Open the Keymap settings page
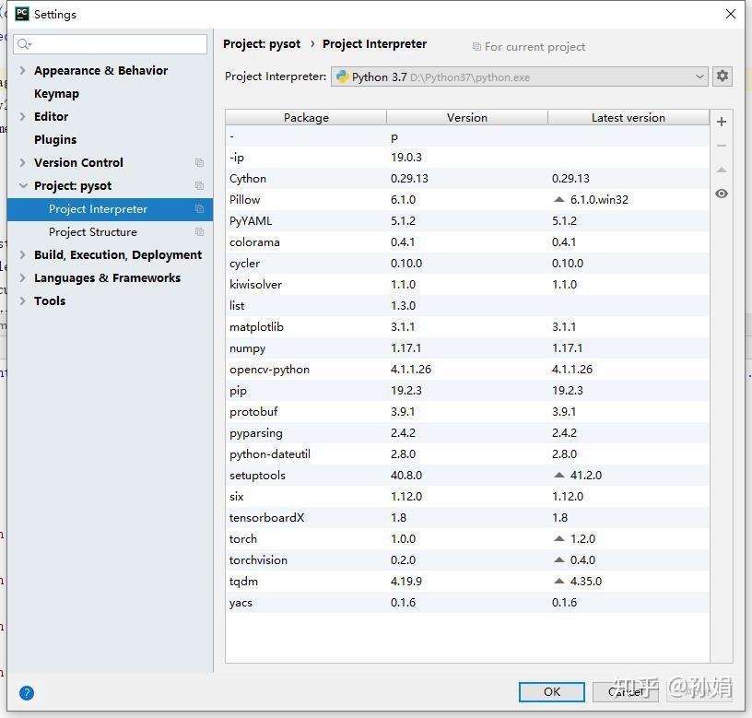The width and height of the screenshot is (752, 718). (x=56, y=94)
